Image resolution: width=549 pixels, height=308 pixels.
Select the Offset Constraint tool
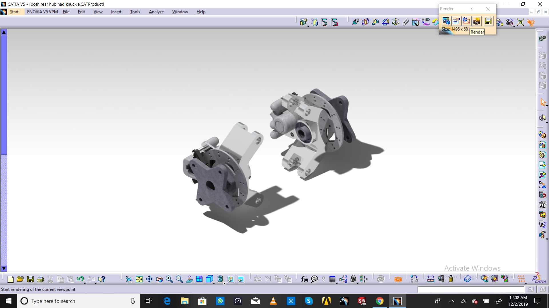(x=375, y=22)
